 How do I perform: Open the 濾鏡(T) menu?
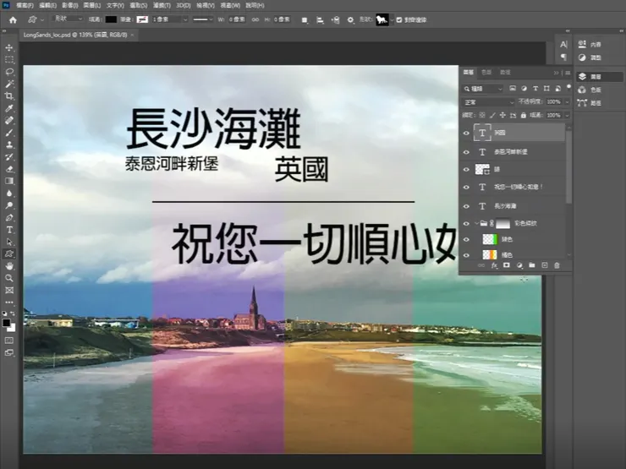tap(162, 5)
